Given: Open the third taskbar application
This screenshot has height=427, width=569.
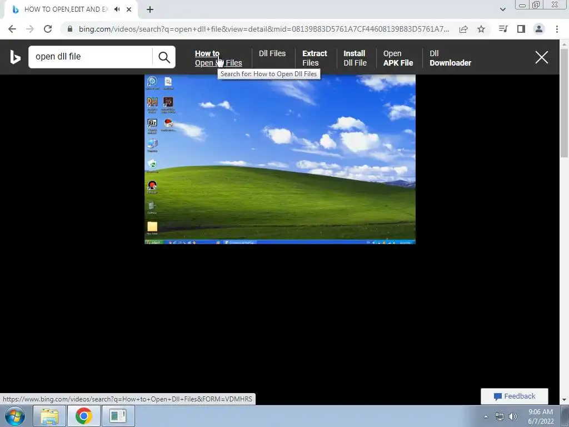Looking at the screenshot, I should (x=118, y=416).
